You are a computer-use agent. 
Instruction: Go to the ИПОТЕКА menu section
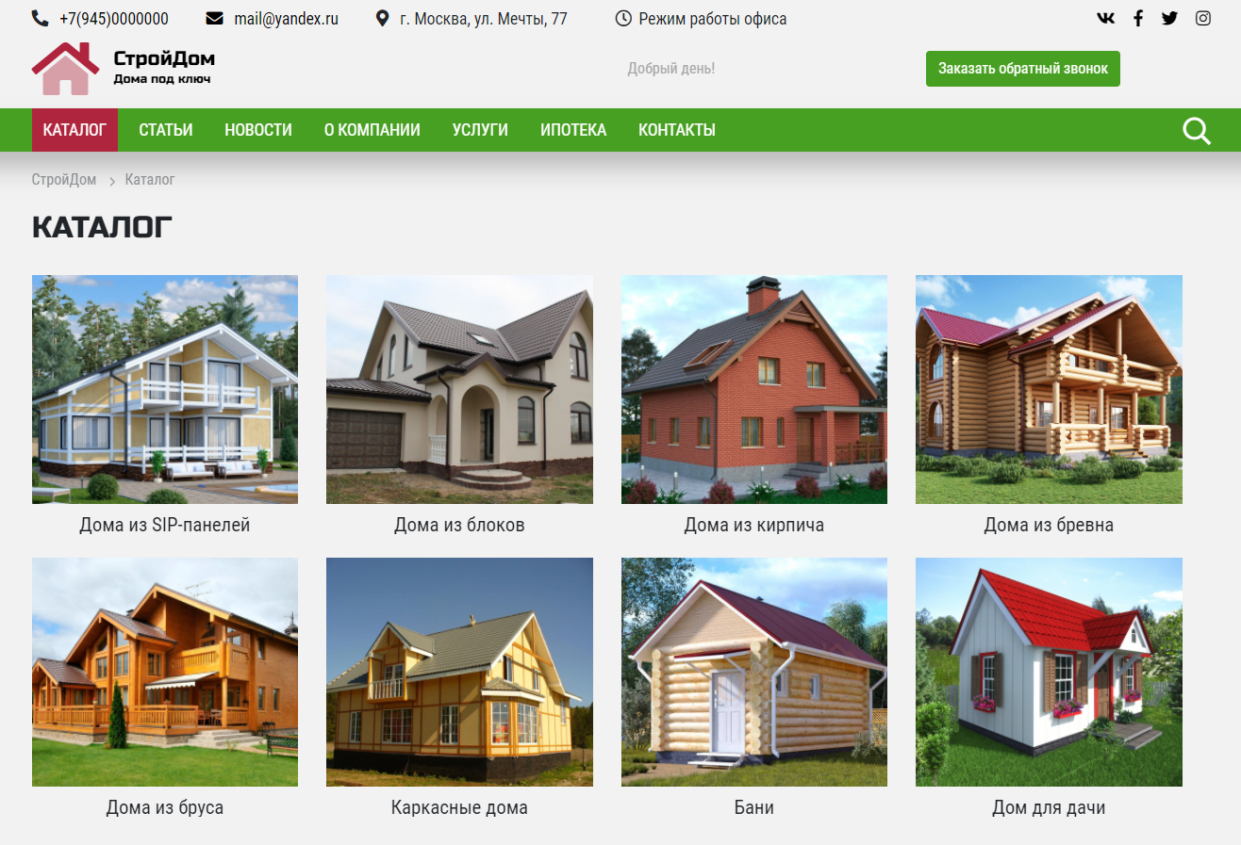pos(572,130)
